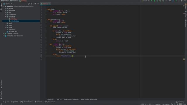
Task: Collapse the practice project root
Action: pos(3,6)
